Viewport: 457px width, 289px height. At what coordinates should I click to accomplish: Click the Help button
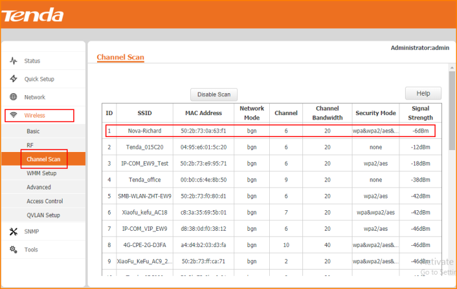pyautogui.click(x=423, y=93)
